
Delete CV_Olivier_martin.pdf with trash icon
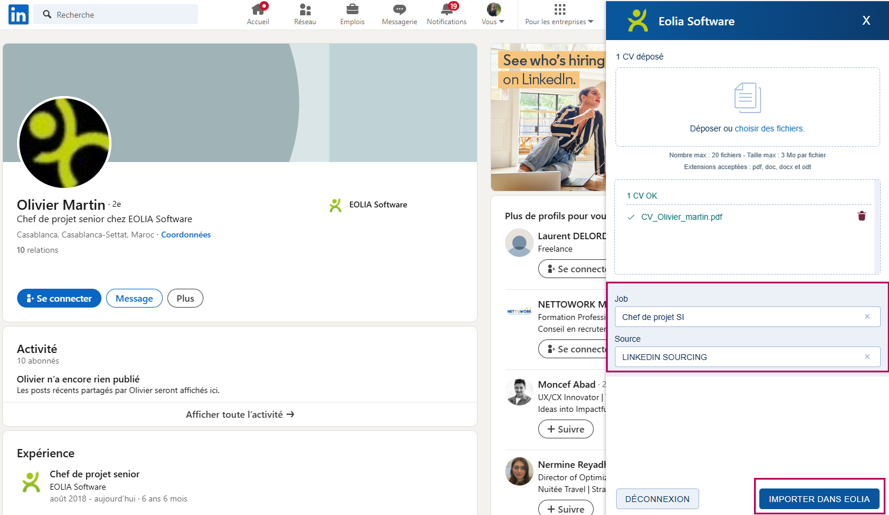pyautogui.click(x=861, y=216)
